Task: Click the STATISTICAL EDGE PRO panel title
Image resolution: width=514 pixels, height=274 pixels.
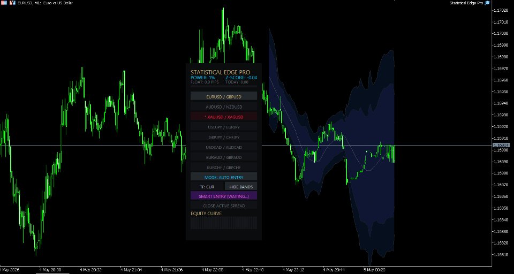Action: (x=220, y=72)
